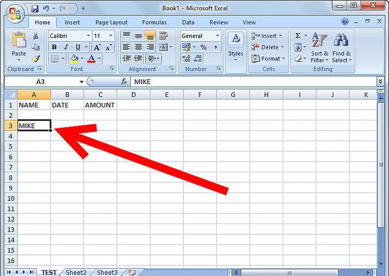Screen dimensions: 389x276
Task: Increase font size with Grow Font
Action: (x=97, y=47)
